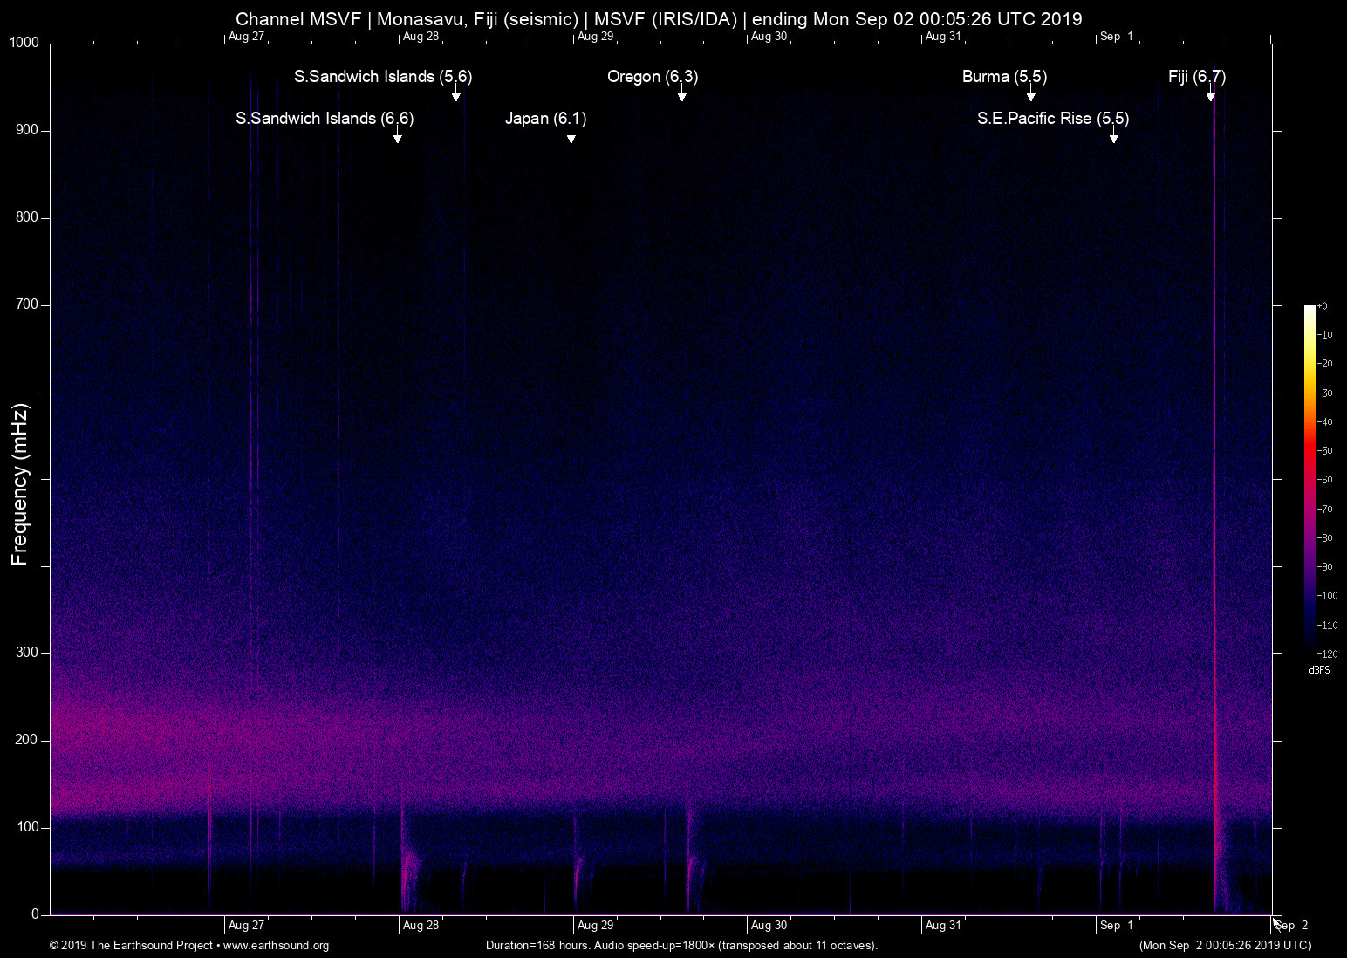Click arrow beneath S.E.Pacific Rise (5.5)

[x=1113, y=137]
